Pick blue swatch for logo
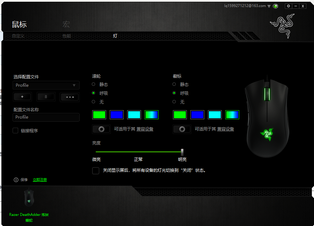Viewport: 314px width, 226px height. point(197,115)
